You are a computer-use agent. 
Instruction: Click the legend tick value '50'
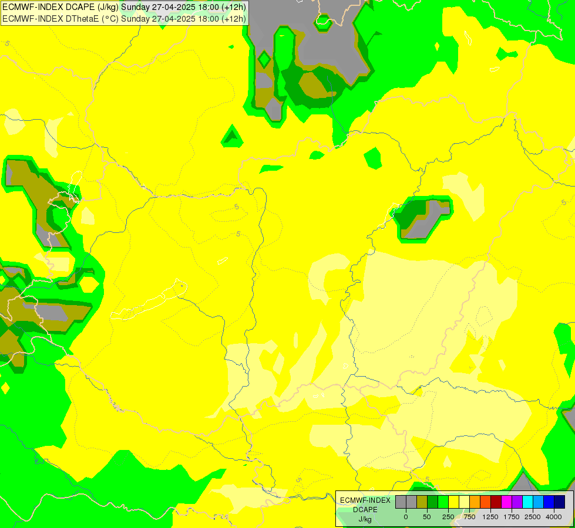[x=427, y=517]
